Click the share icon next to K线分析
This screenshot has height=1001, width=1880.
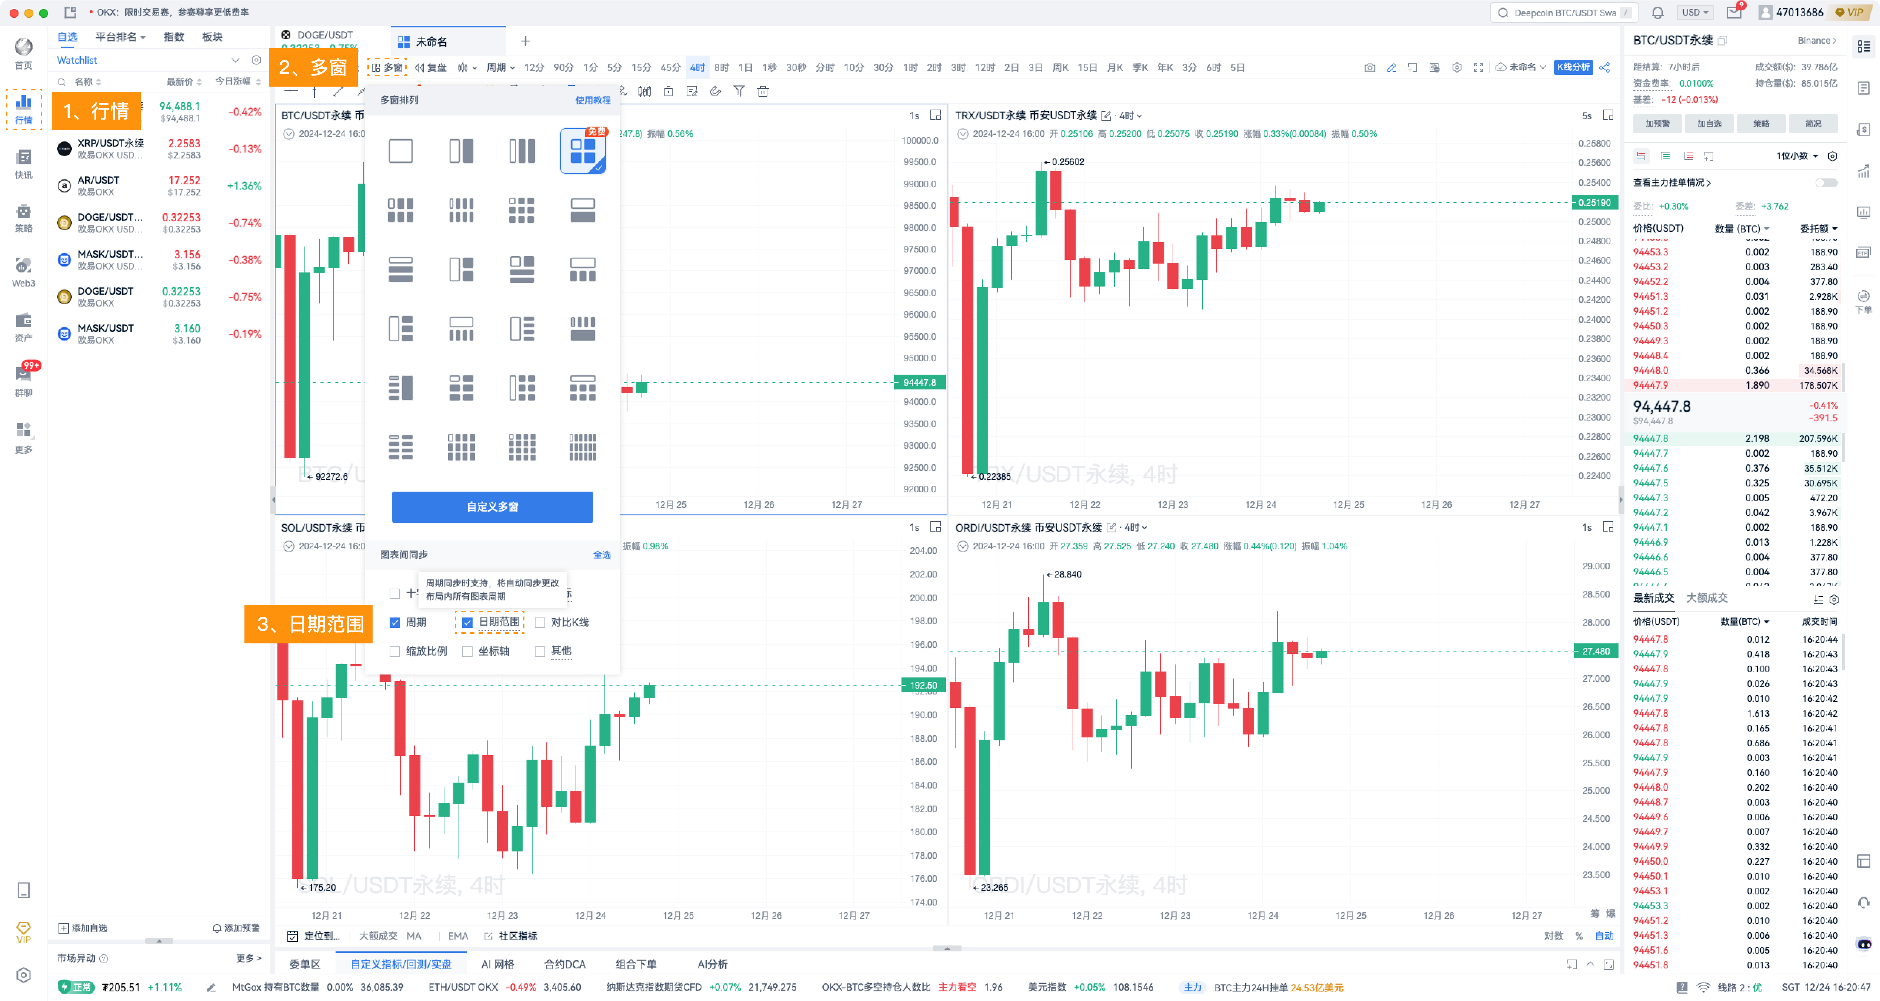pos(1604,67)
